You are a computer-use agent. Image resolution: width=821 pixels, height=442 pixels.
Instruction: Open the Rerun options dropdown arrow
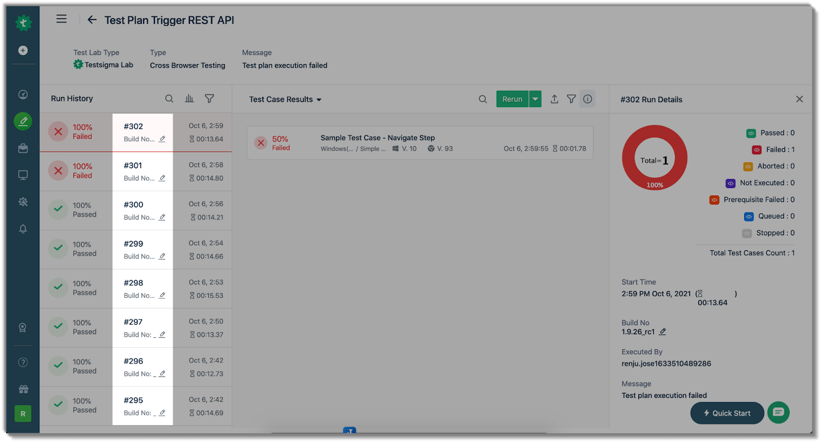535,99
